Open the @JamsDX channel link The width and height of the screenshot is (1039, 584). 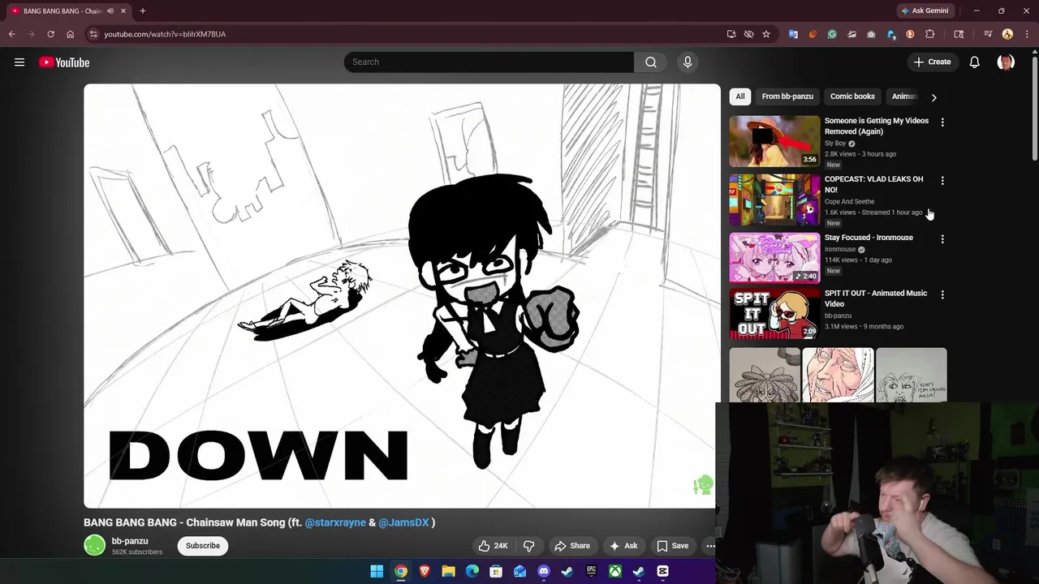click(403, 522)
